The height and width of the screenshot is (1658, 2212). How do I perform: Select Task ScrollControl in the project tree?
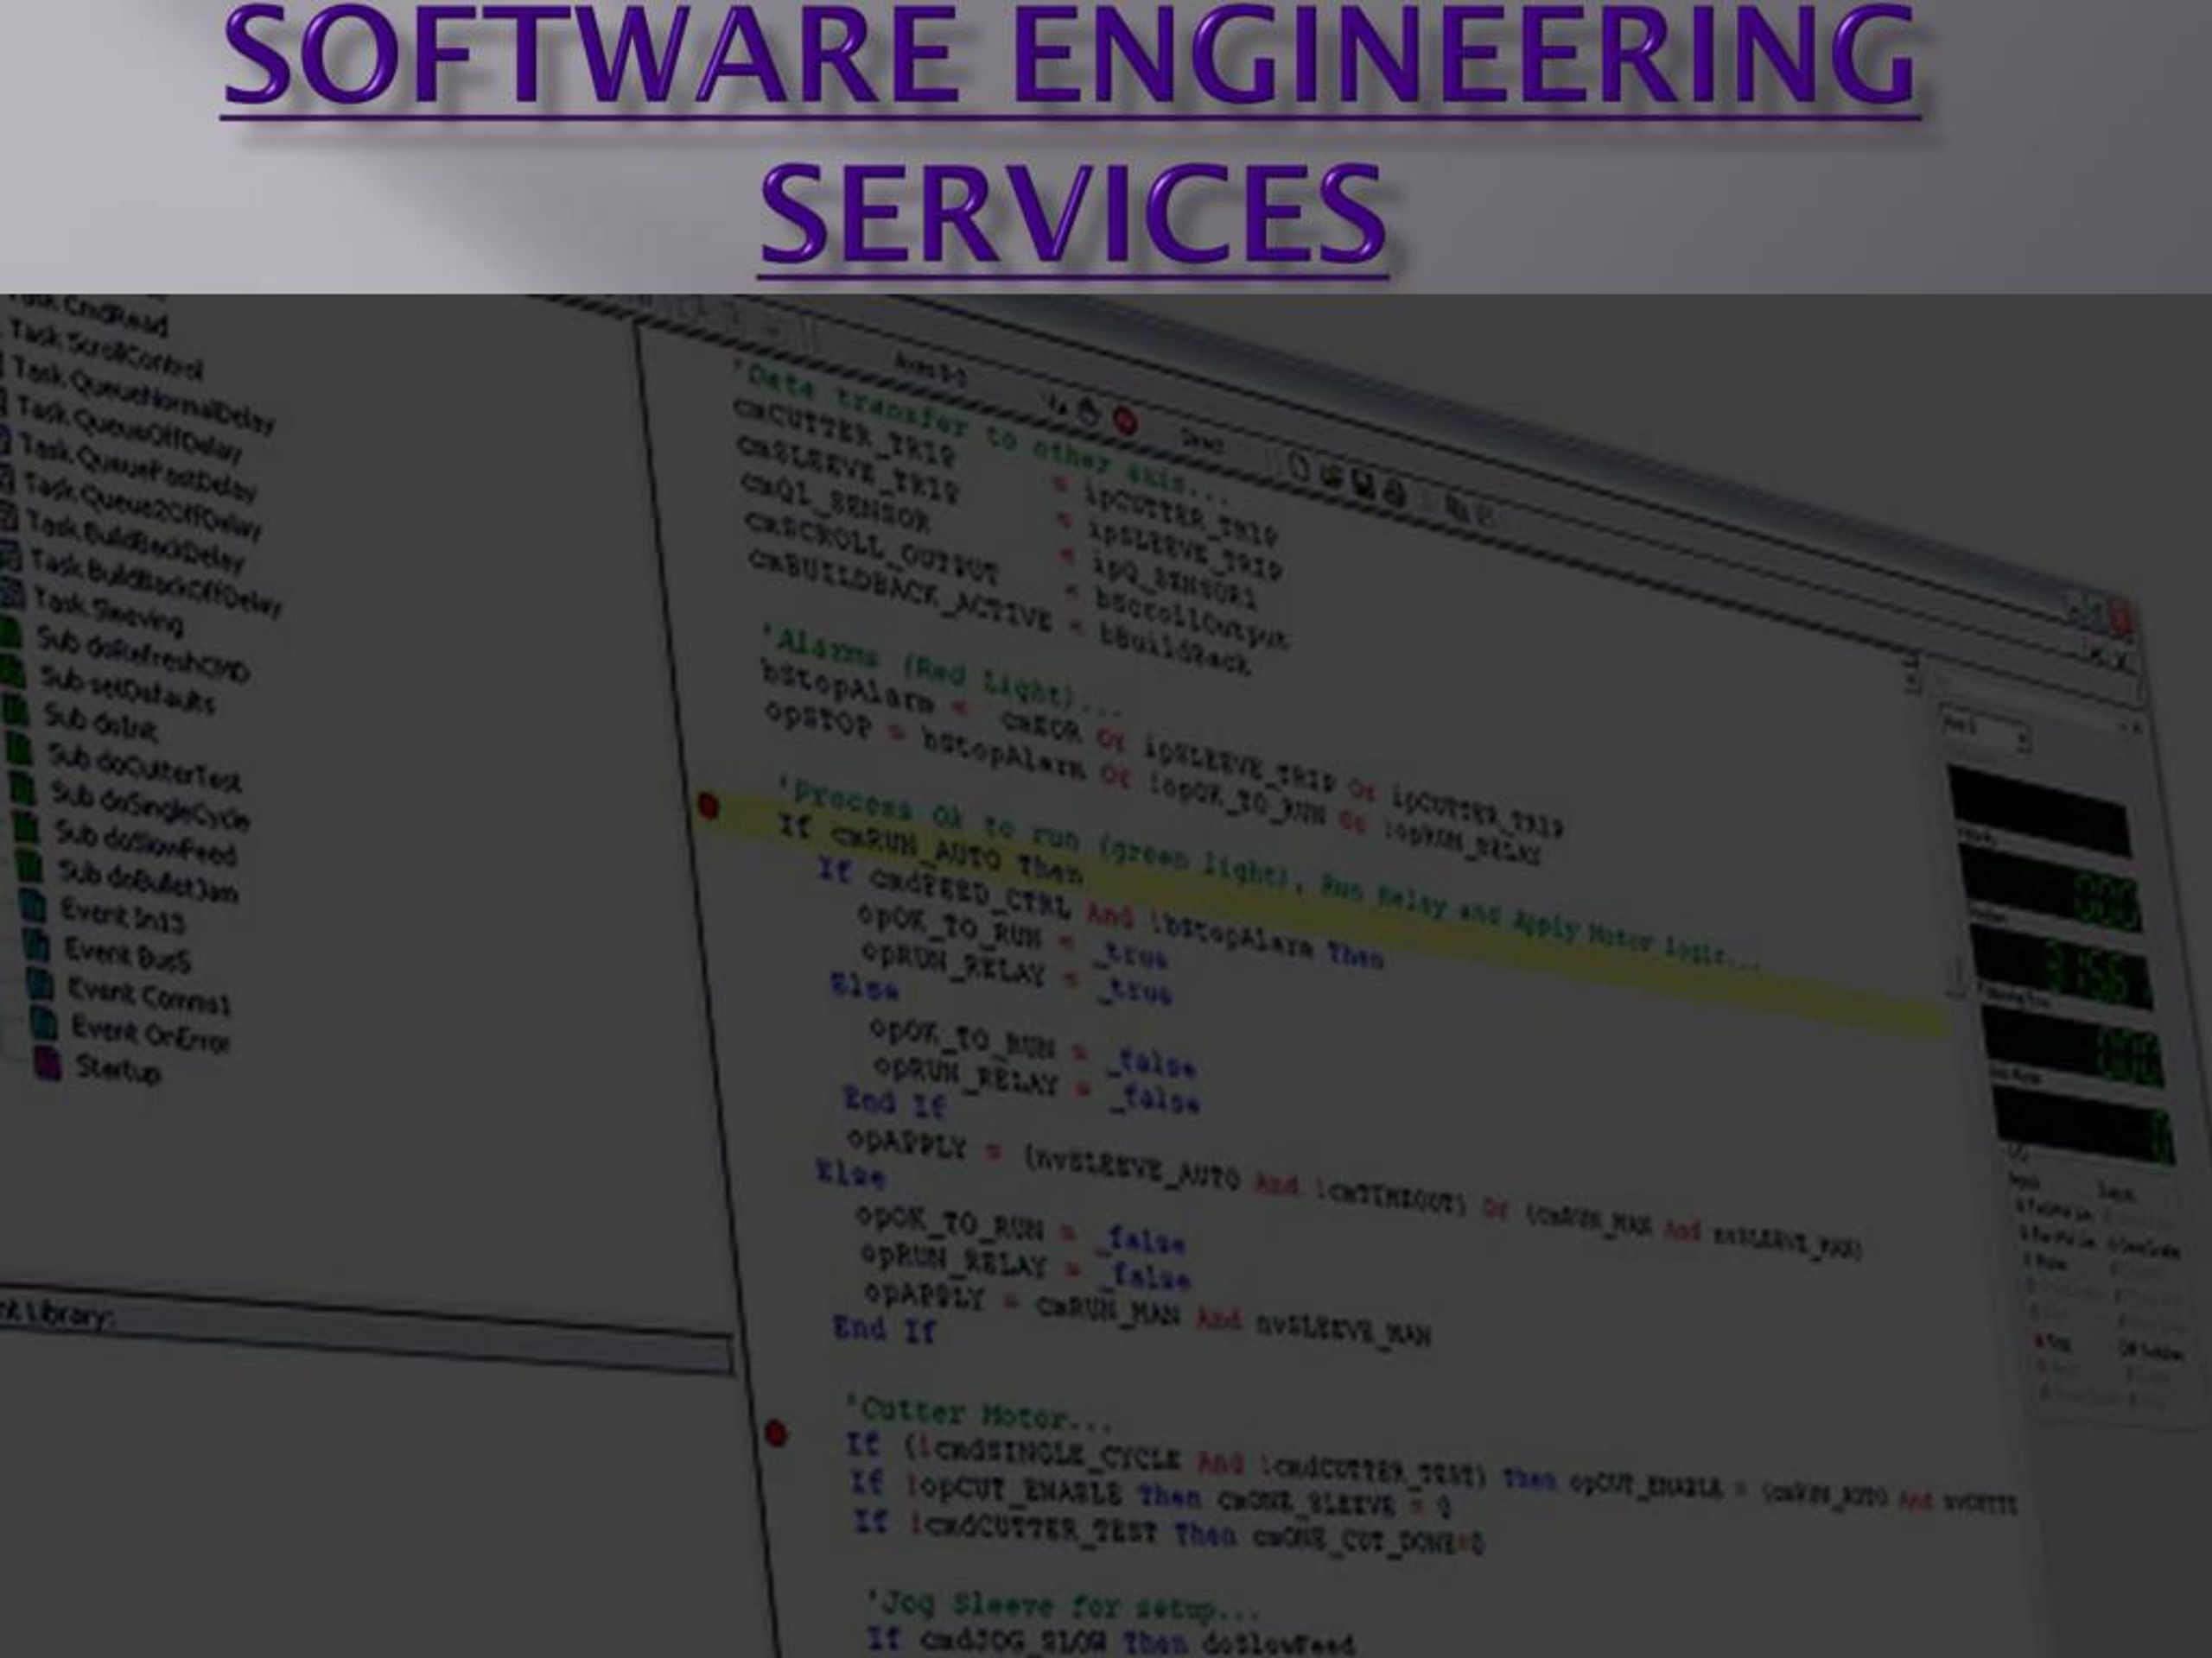pyautogui.click(x=106, y=350)
